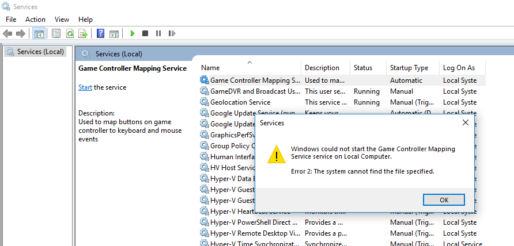Click the Restart Service toolbar icon
Image resolution: width=514 pixels, height=246 pixels.
172,34
